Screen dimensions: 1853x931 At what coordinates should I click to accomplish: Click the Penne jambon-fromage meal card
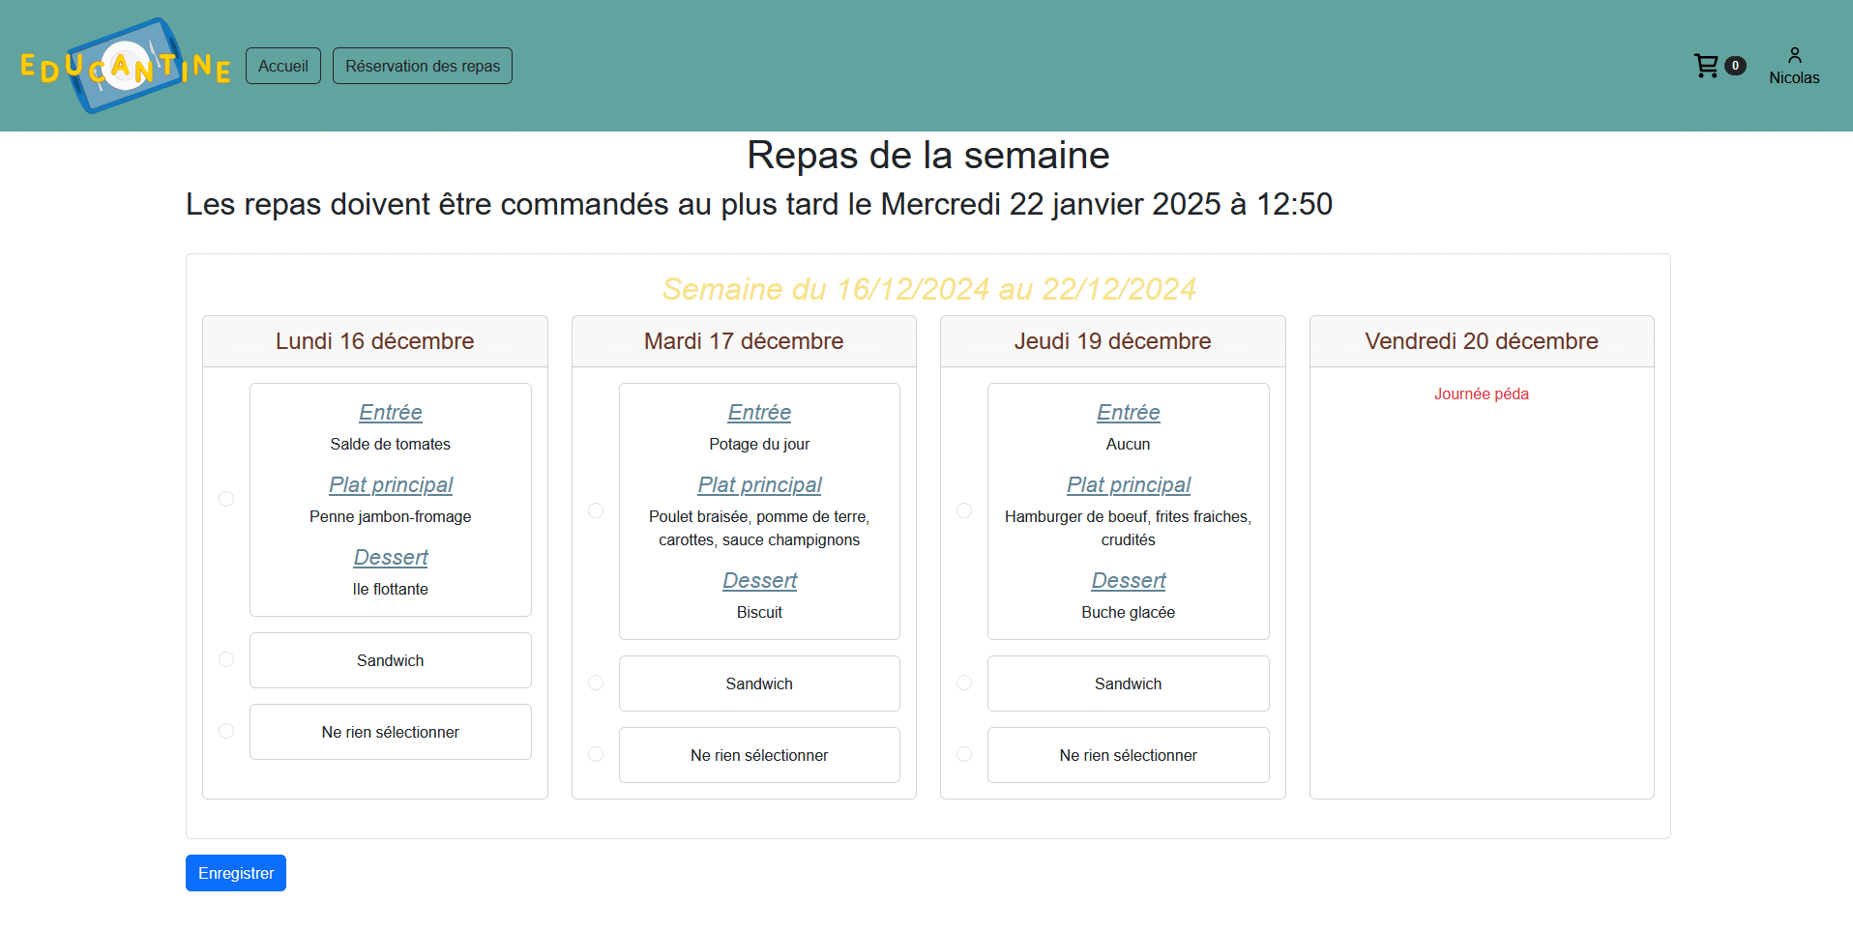pos(390,516)
